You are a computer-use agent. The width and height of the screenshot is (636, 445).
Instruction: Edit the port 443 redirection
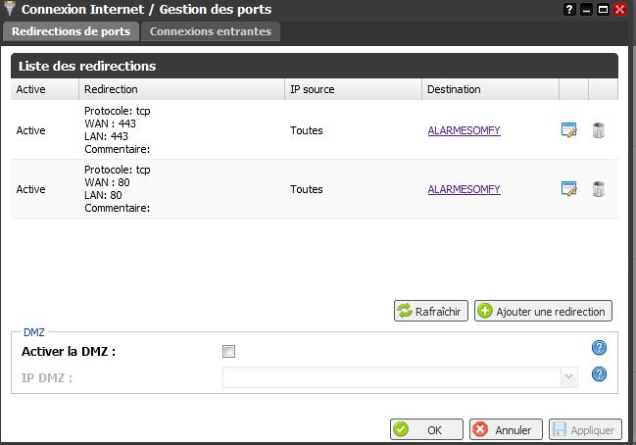(x=568, y=130)
